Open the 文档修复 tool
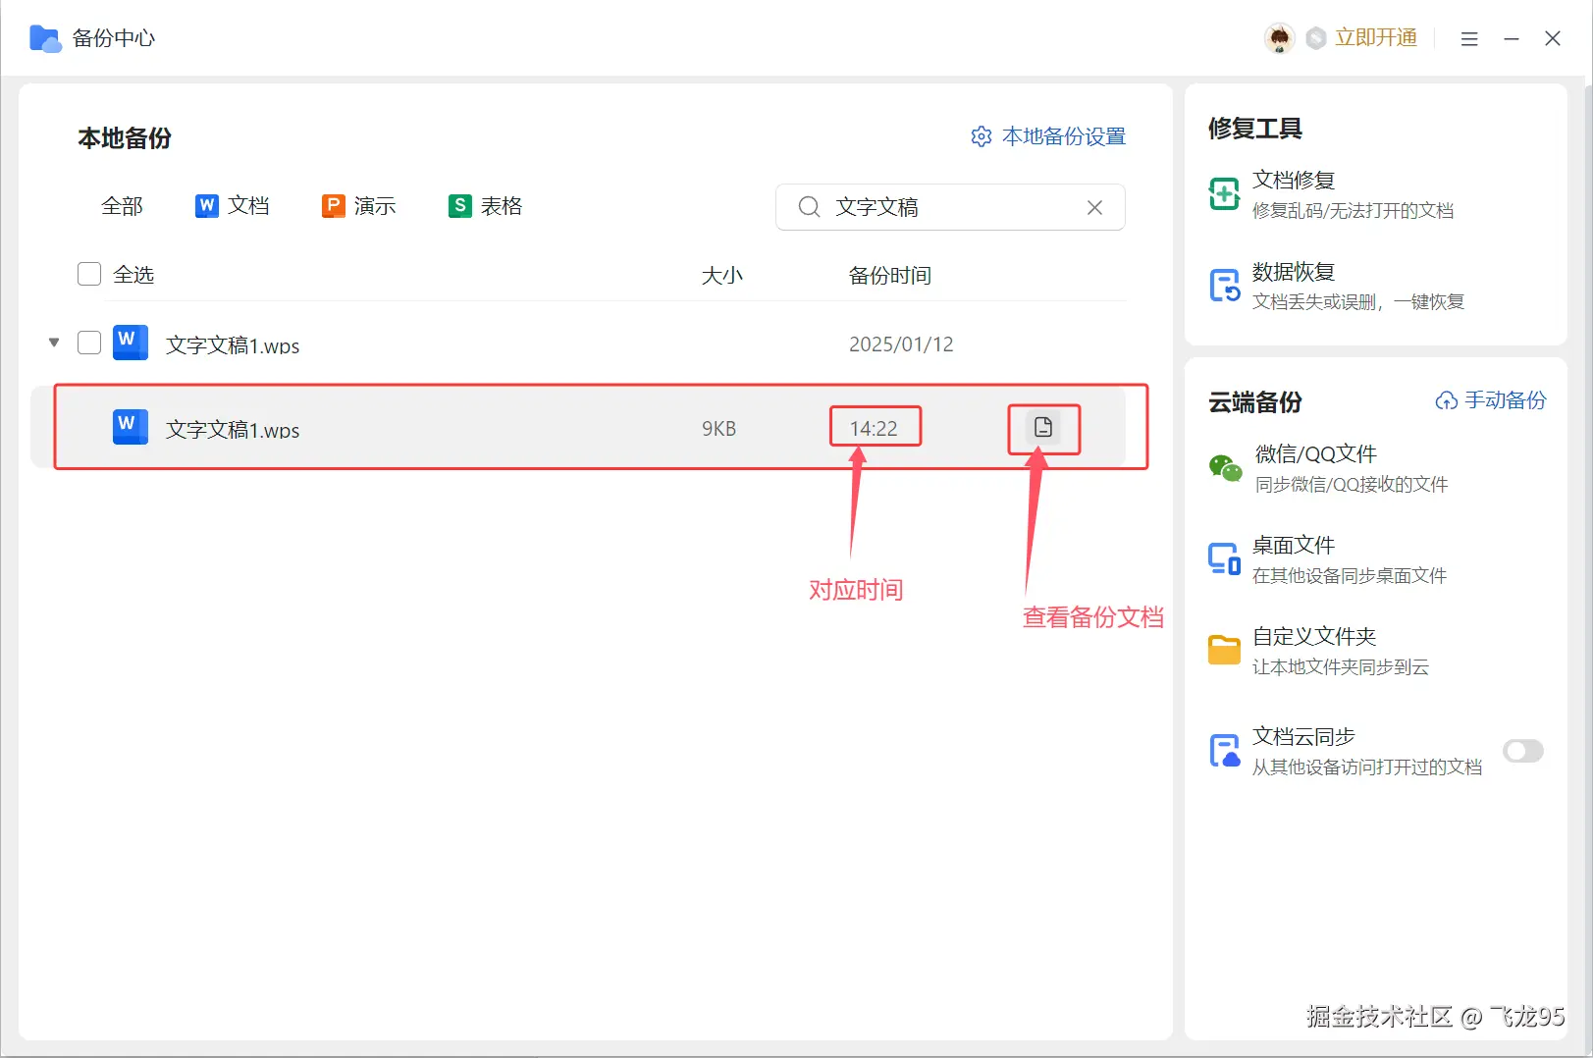Screen dimensions: 1593x1058 point(1332,194)
